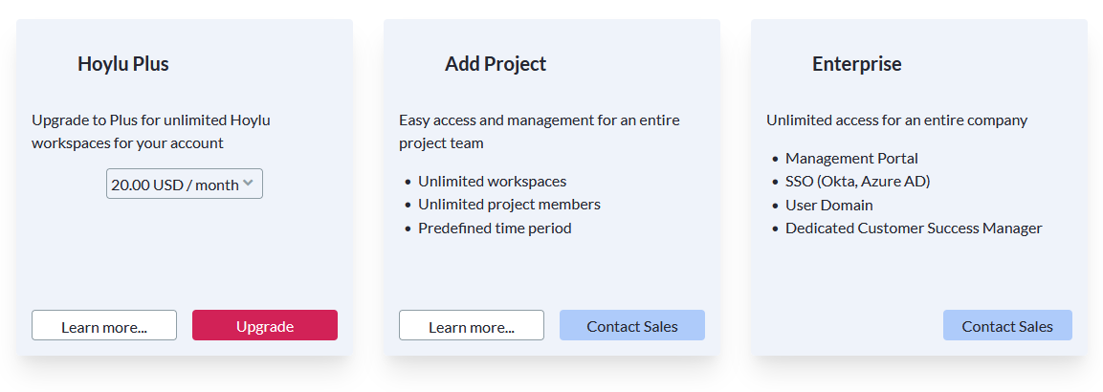This screenshot has width=1103, height=392.
Task: Click the User Domain bullet item
Action: coord(828,205)
